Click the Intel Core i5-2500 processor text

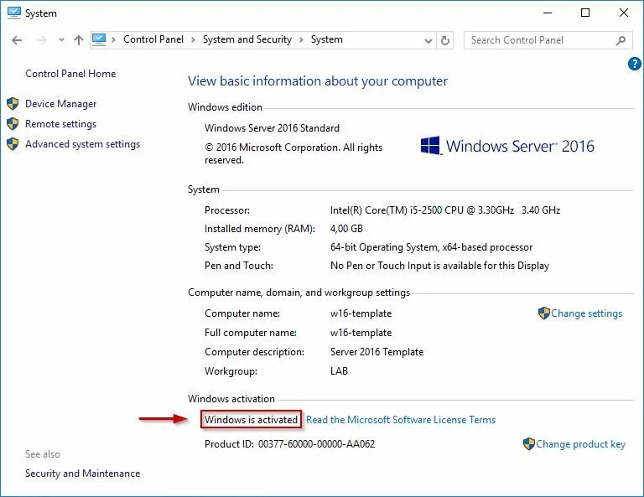(x=445, y=210)
